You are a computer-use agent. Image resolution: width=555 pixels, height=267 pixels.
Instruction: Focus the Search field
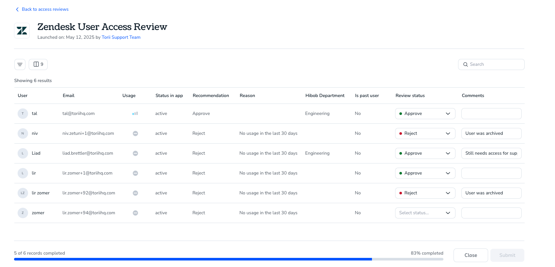(491, 64)
